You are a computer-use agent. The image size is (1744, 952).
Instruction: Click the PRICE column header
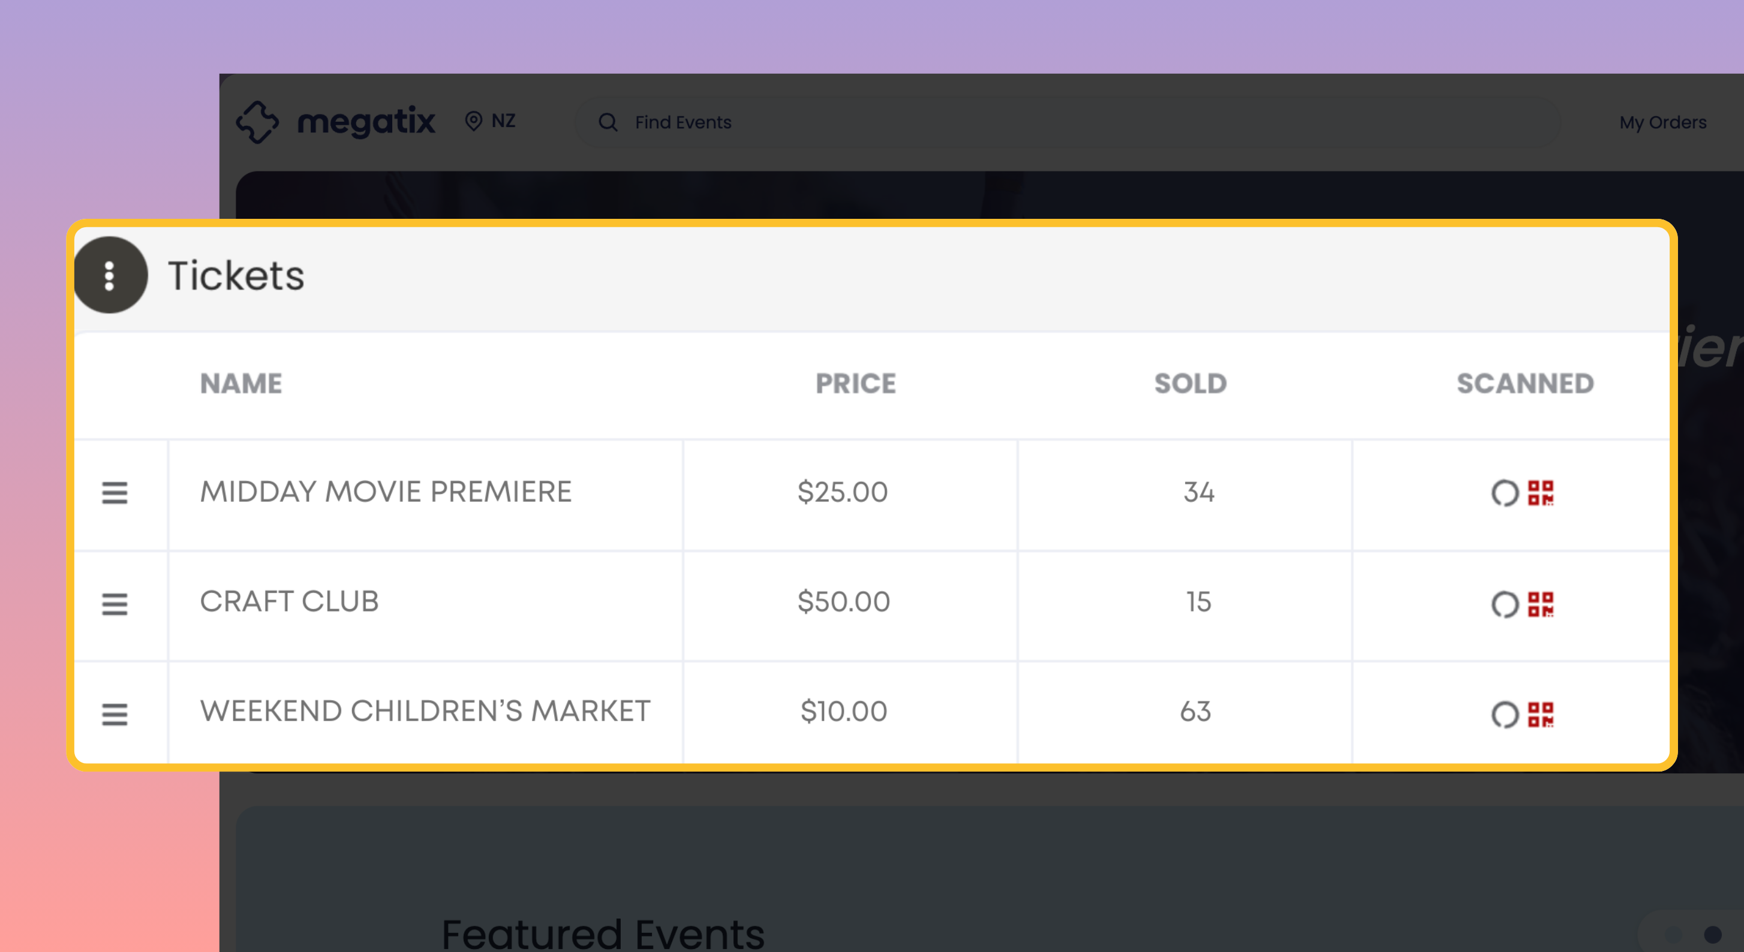(856, 383)
